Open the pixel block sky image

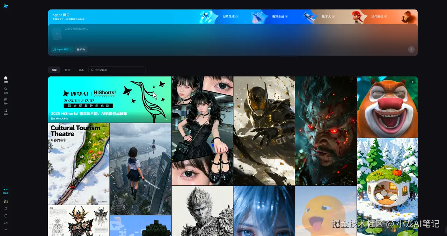141,226
